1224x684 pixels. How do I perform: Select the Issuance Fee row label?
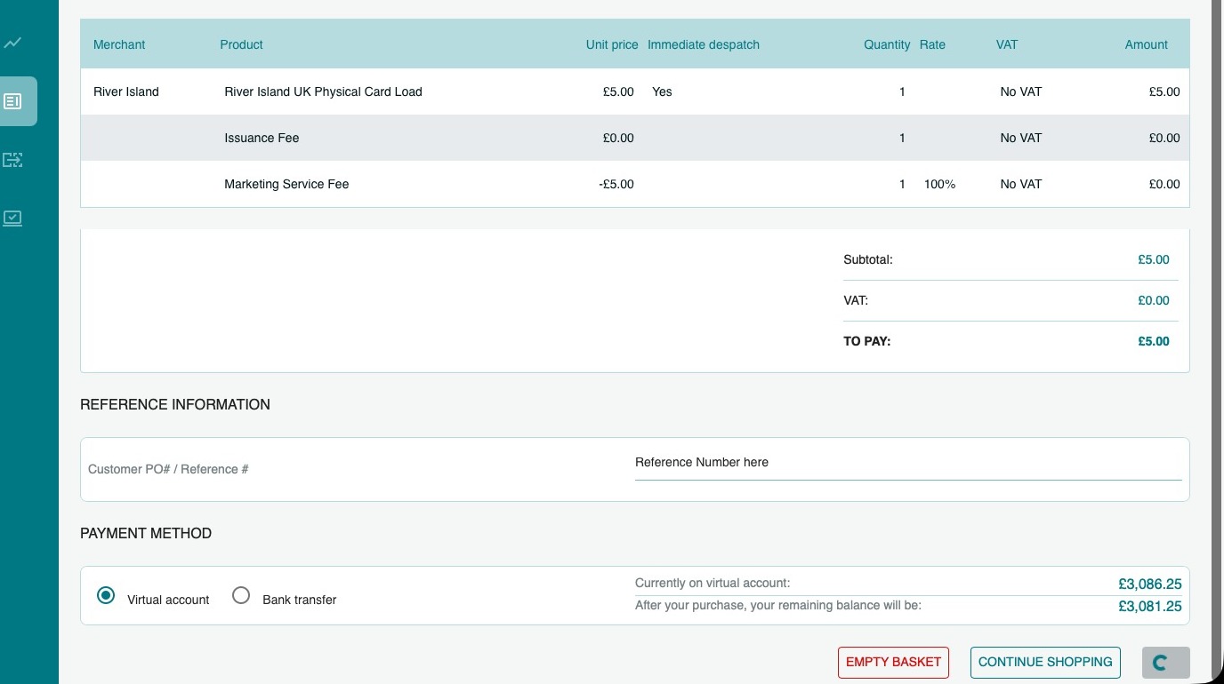pos(262,138)
